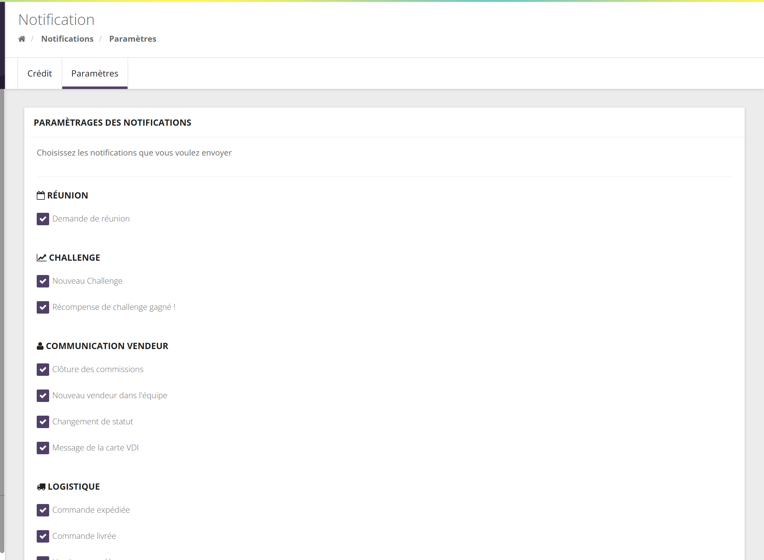Toggle Nouveau Challenge checkbox
The image size is (764, 560).
43,281
